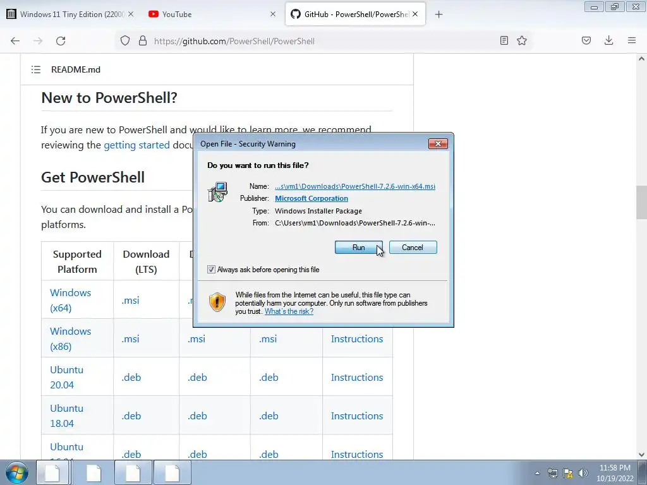This screenshot has height=485, width=647.
Task: Click the network tray icon
Action: [x=552, y=473]
